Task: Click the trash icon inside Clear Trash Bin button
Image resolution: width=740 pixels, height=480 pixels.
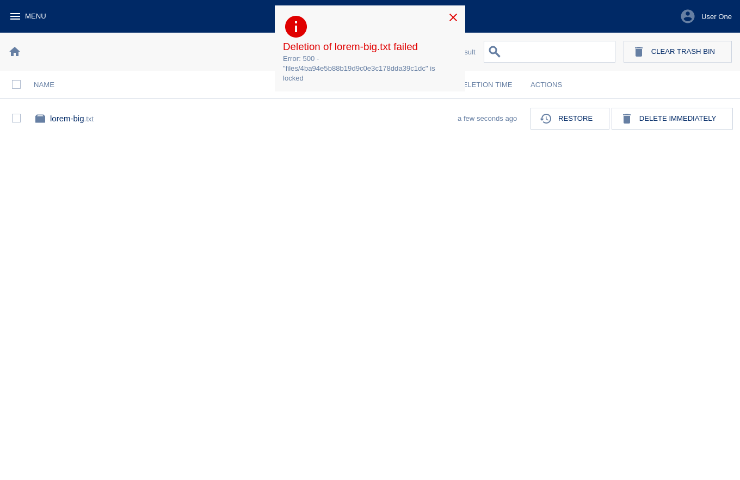Action: click(x=639, y=52)
